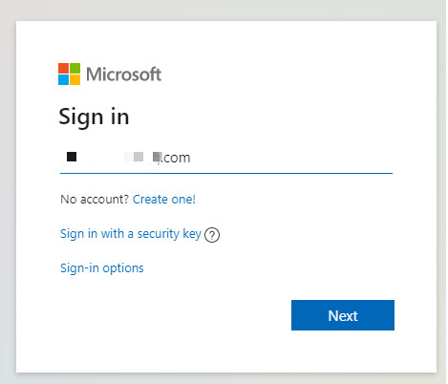The width and height of the screenshot is (448, 384).
Task: Click the blue Next button
Action: (x=343, y=315)
